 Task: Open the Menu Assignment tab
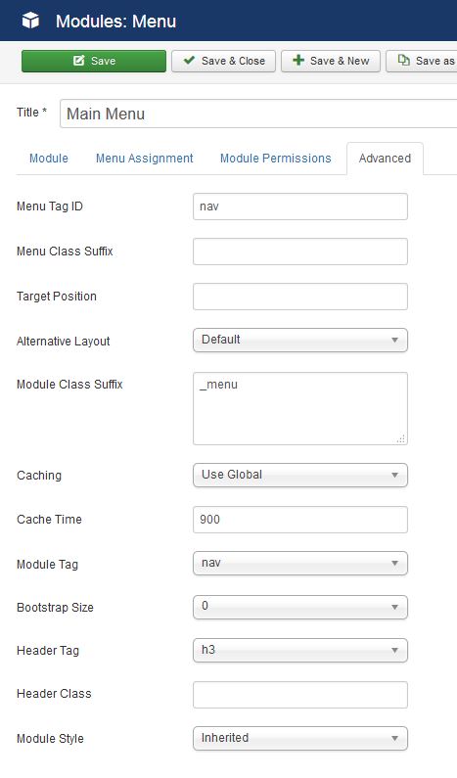145,159
